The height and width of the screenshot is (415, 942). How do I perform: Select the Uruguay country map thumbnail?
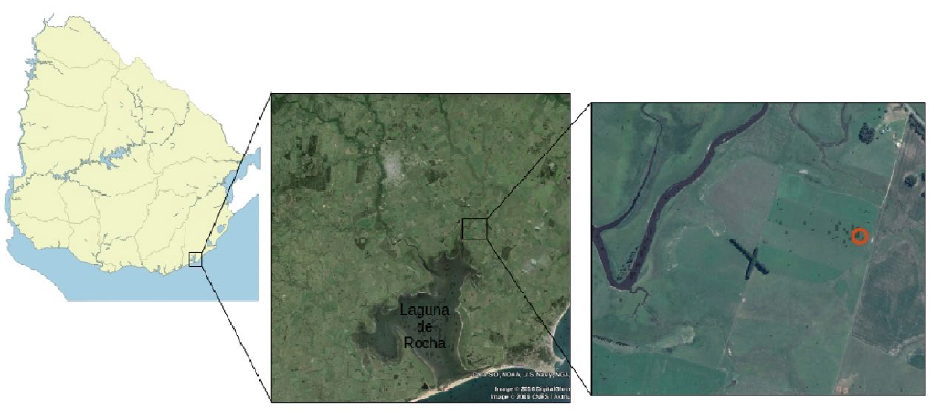pyautogui.click(x=132, y=157)
